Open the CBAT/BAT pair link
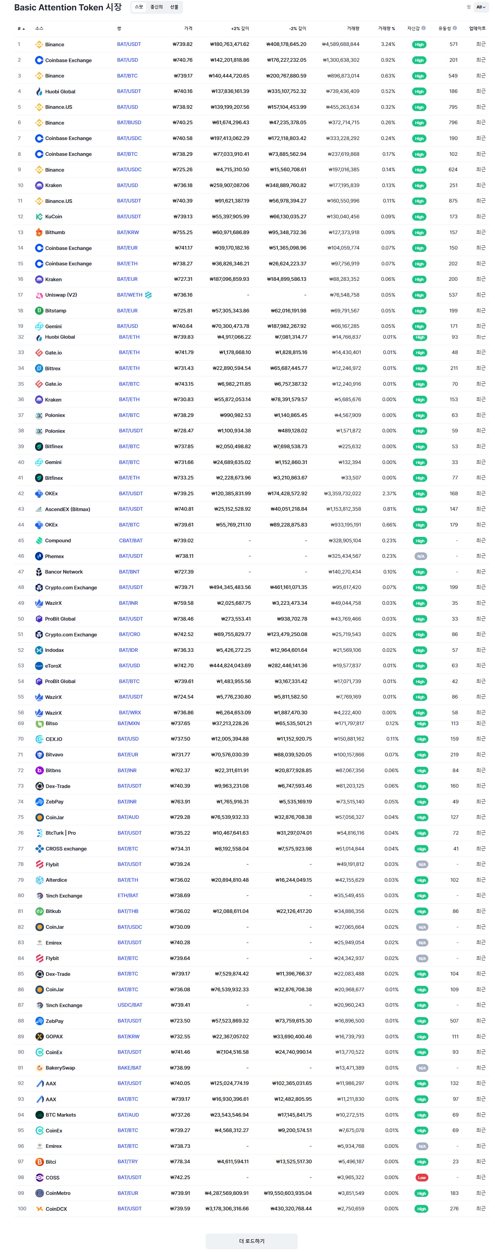This screenshot has width=495, height=1252. pyautogui.click(x=131, y=540)
